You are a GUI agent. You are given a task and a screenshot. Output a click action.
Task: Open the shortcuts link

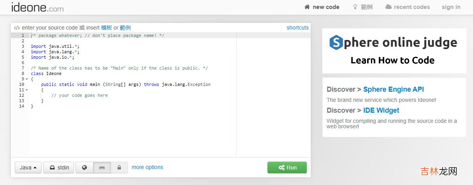(x=297, y=28)
